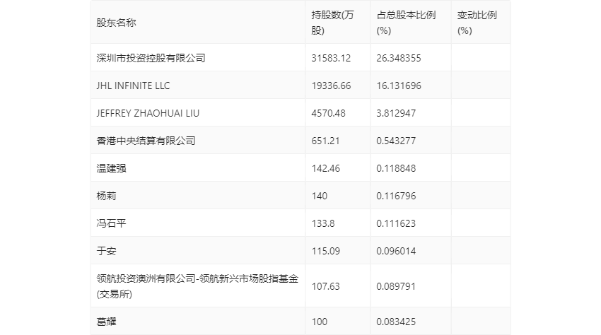Click the value 100 in 葛耀 row
Viewport: 601px width, 335px height.
click(320, 322)
